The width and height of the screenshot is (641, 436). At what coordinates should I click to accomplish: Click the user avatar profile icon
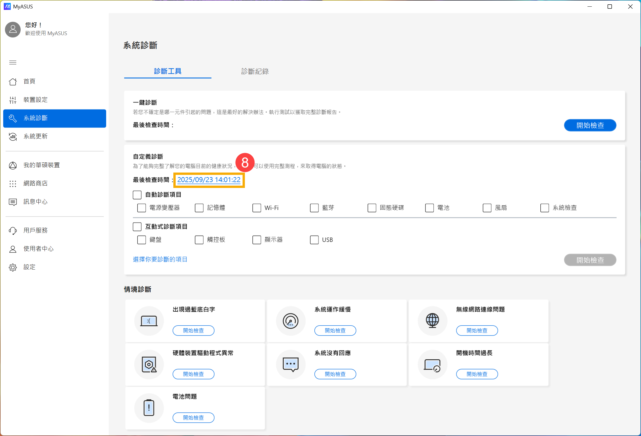tap(13, 29)
